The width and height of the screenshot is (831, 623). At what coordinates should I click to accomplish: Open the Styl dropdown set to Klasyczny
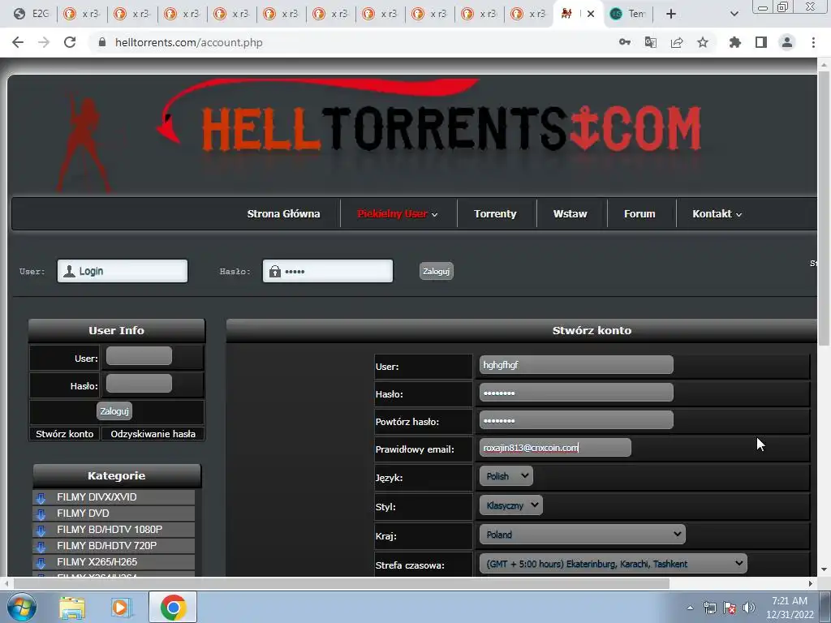[x=511, y=505]
